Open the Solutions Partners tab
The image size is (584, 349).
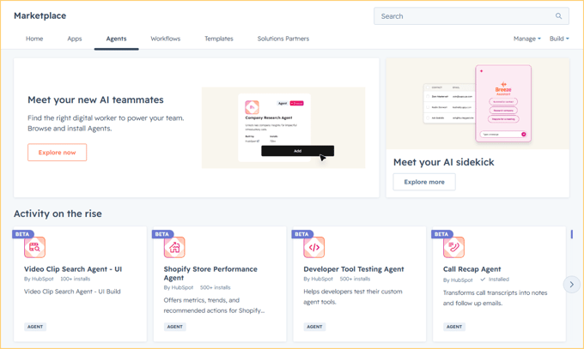[283, 39]
